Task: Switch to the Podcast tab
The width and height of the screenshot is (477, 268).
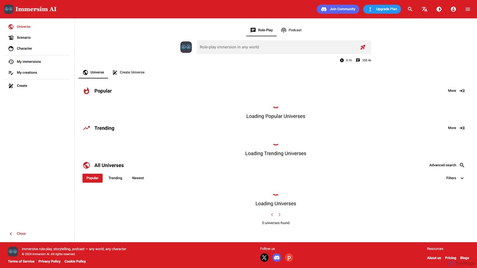Action: (291, 30)
